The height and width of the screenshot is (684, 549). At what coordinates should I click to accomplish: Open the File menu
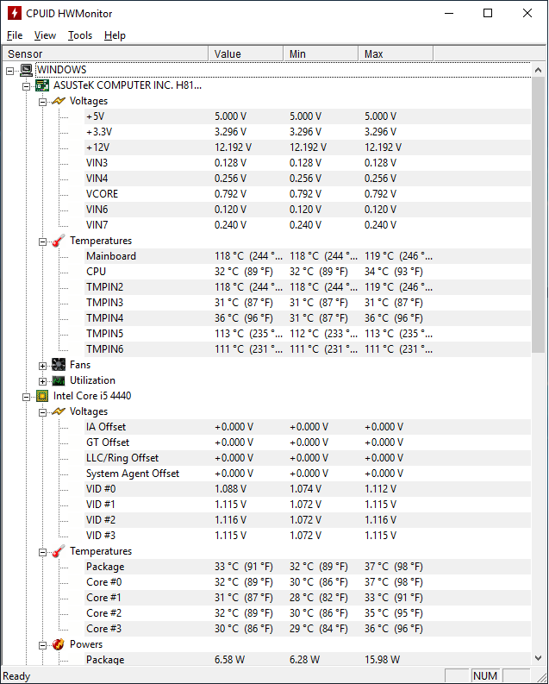[15, 35]
